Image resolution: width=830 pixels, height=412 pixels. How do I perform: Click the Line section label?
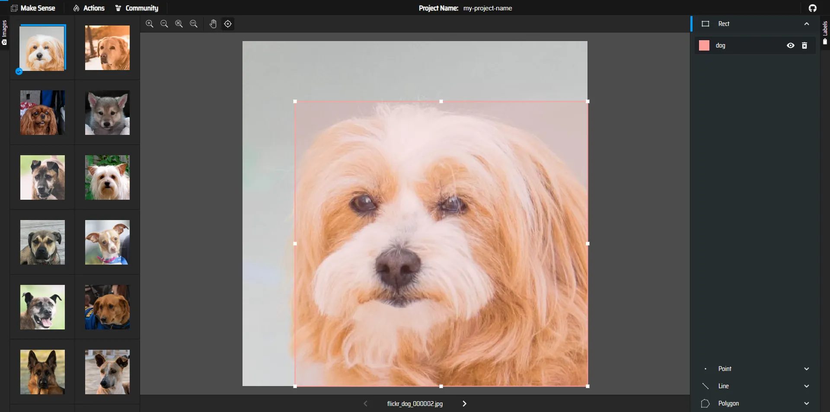[724, 386]
